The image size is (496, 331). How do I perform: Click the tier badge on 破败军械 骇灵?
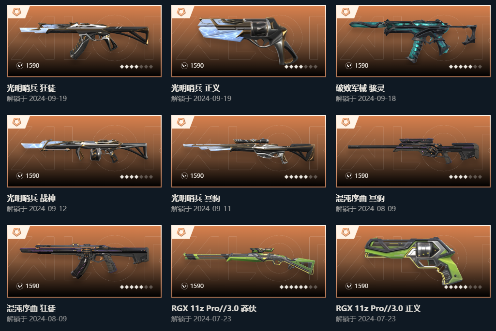[x=346, y=12]
